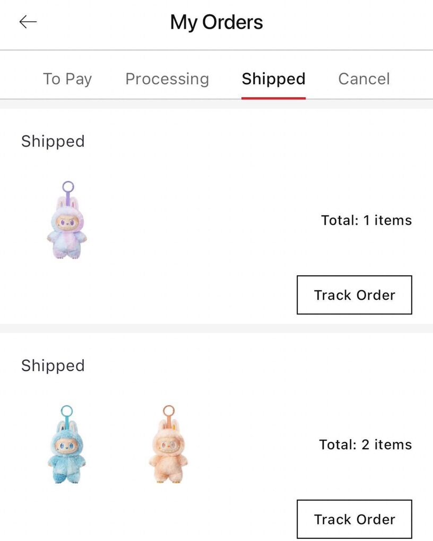
Task: Click the red underline beneath Shipped tab
Action: [x=273, y=98]
